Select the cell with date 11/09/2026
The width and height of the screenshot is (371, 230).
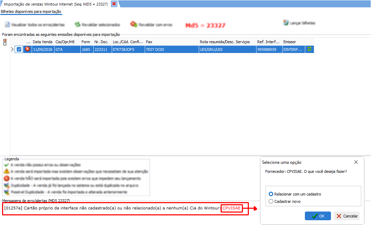pos(43,49)
